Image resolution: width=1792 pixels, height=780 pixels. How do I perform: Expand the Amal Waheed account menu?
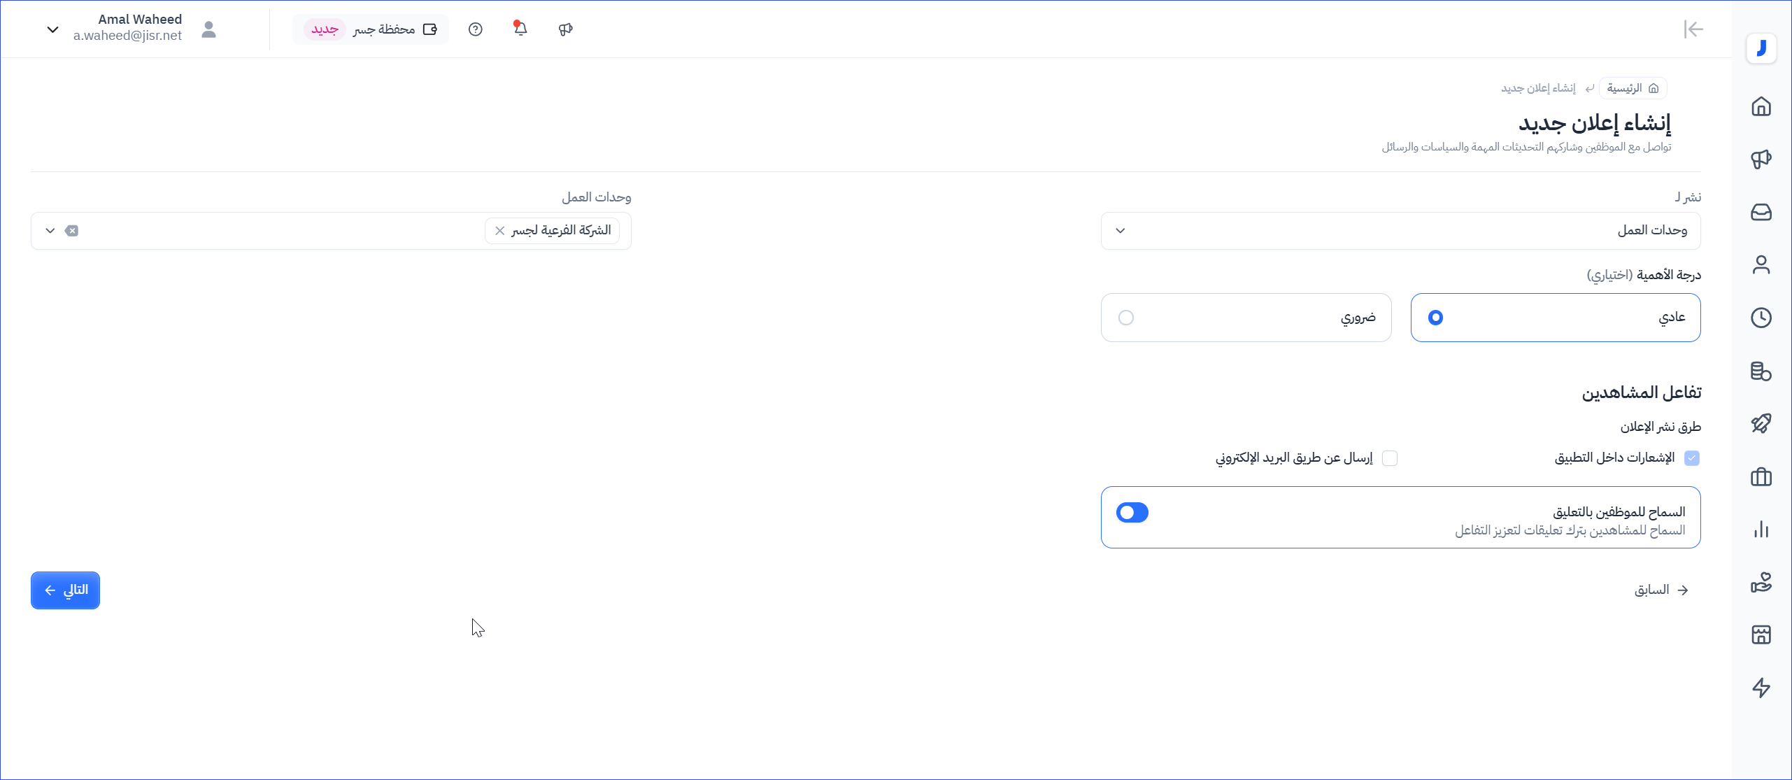pyautogui.click(x=52, y=29)
